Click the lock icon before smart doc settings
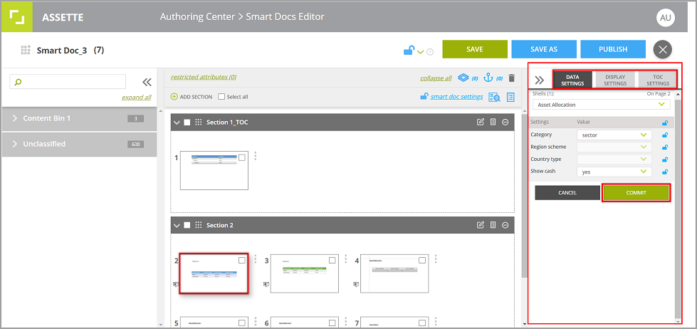Viewport: 697px width, 329px height. 424,96
